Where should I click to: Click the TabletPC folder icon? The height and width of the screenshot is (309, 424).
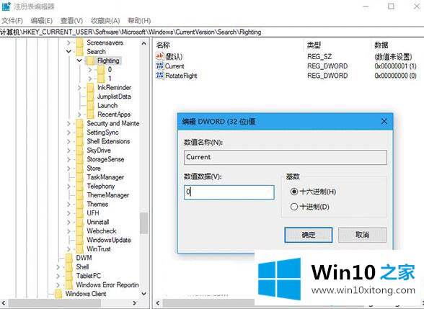[x=69, y=276]
